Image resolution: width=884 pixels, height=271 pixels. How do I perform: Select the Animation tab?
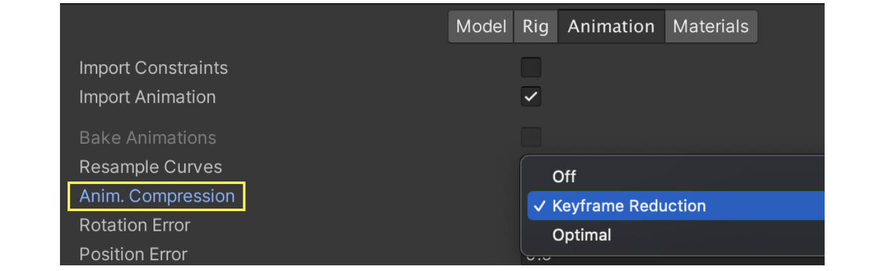click(x=611, y=26)
